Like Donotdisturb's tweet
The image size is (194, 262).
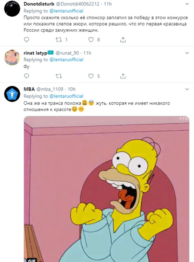click(x=91, y=40)
